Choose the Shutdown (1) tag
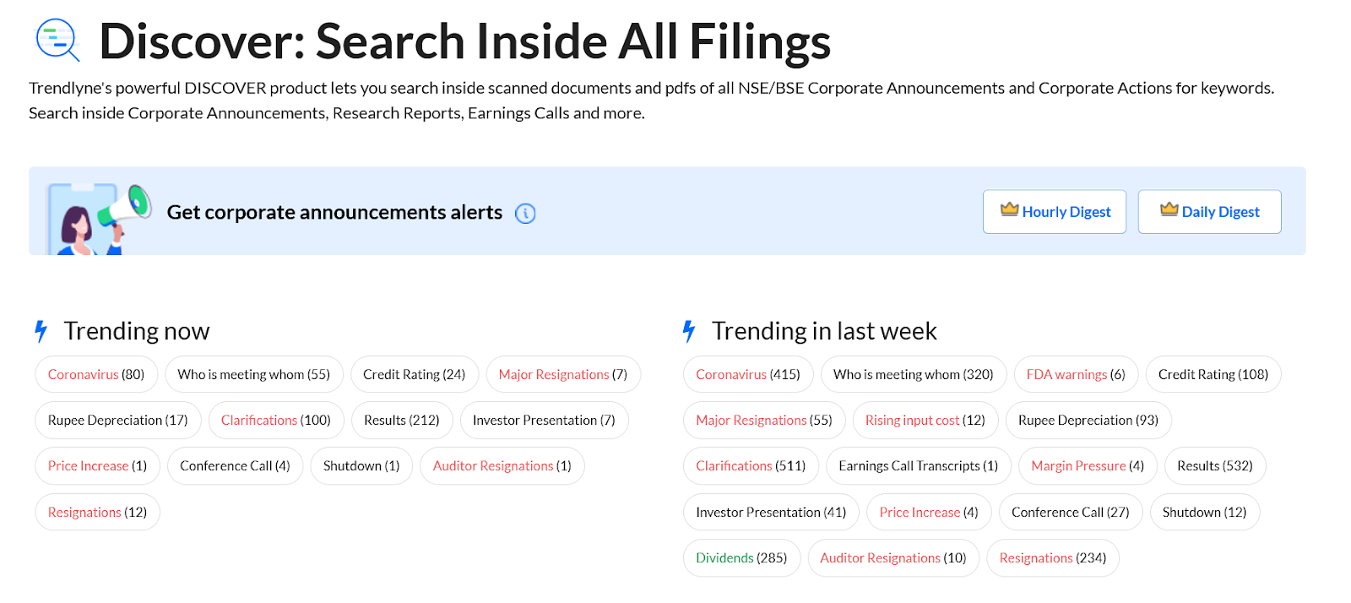Screen dimensions: 1351x603 361,465
